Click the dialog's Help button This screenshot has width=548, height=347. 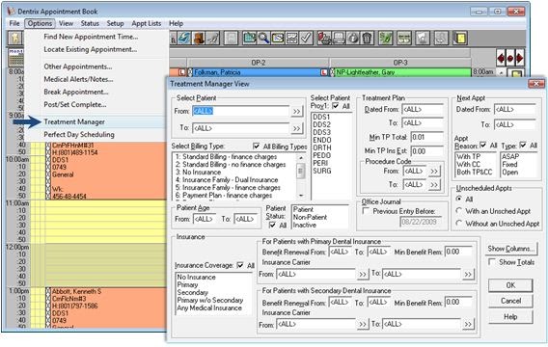click(510, 317)
